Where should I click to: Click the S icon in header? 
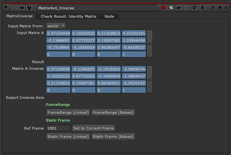pyautogui.click(x=203, y=8)
